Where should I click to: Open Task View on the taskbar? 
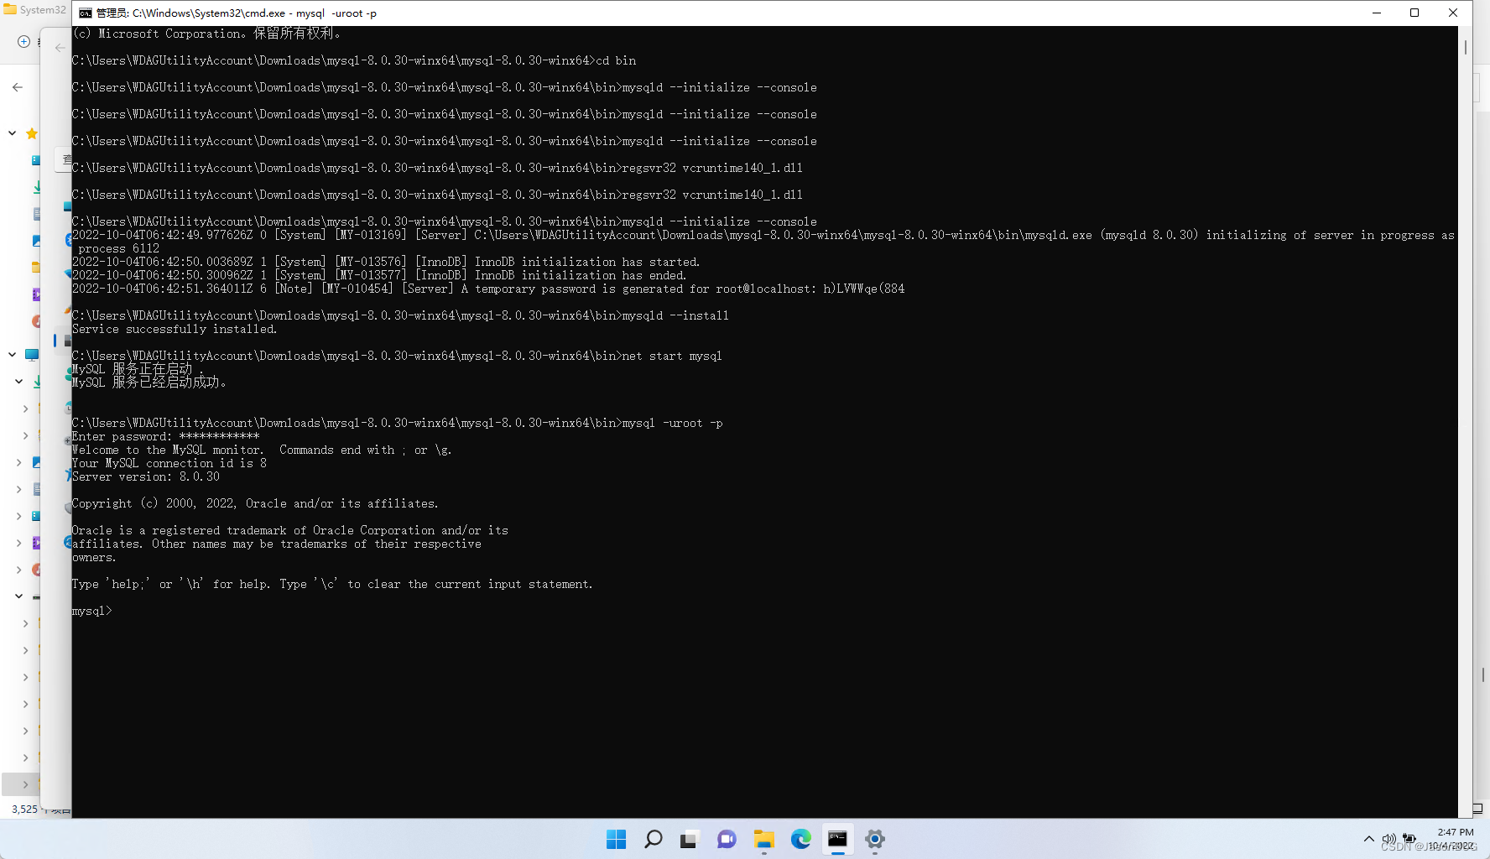(x=689, y=839)
